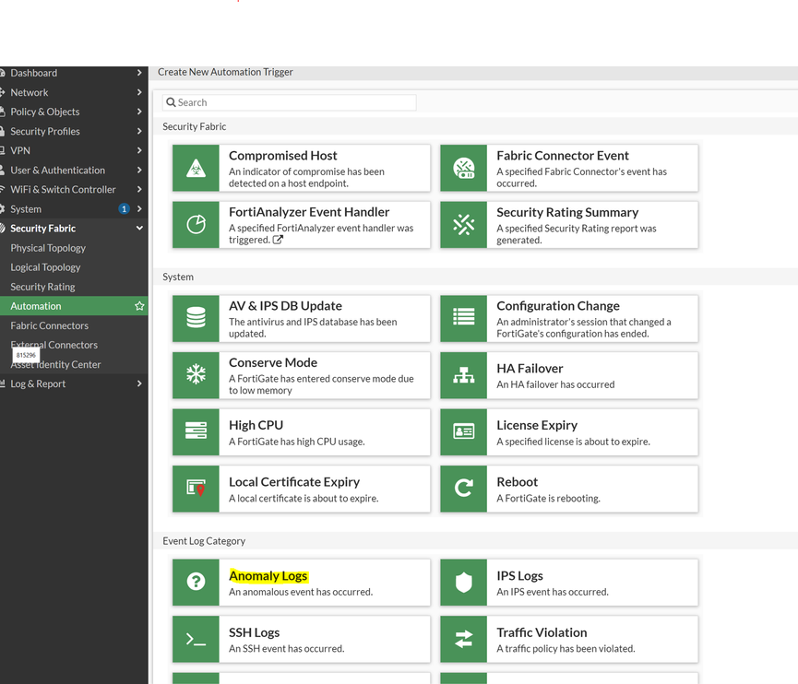
Task: Click the Conserve Mode snowflake icon
Action: [196, 375]
